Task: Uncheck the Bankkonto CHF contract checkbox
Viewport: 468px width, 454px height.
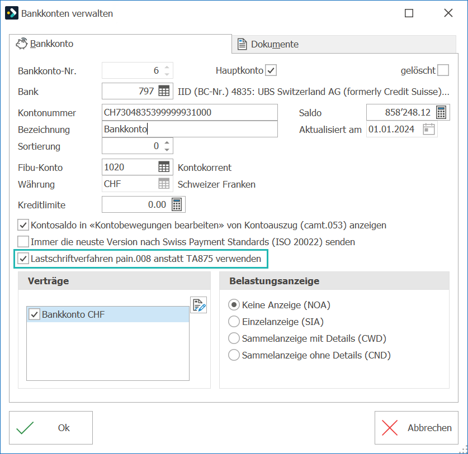Action: [x=34, y=314]
